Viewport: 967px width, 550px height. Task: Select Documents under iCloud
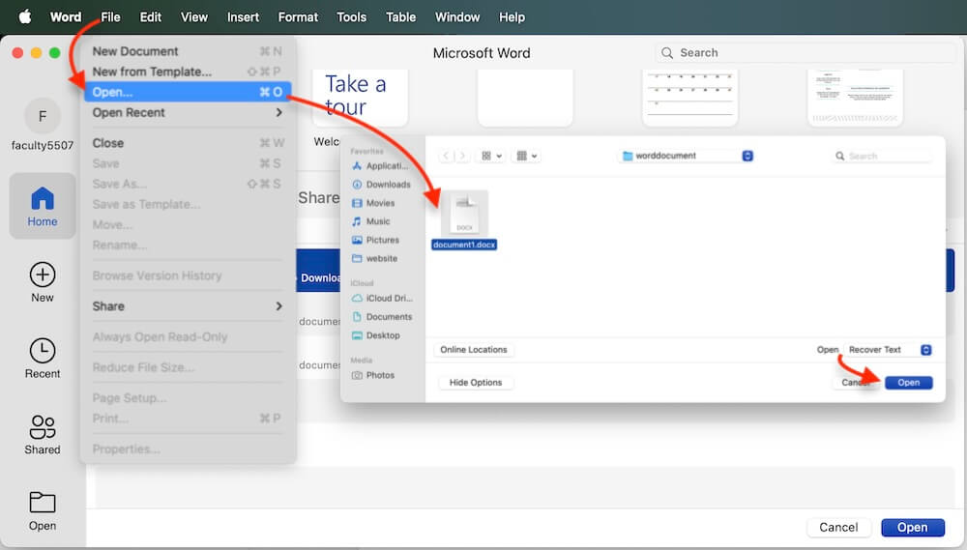pyautogui.click(x=382, y=317)
